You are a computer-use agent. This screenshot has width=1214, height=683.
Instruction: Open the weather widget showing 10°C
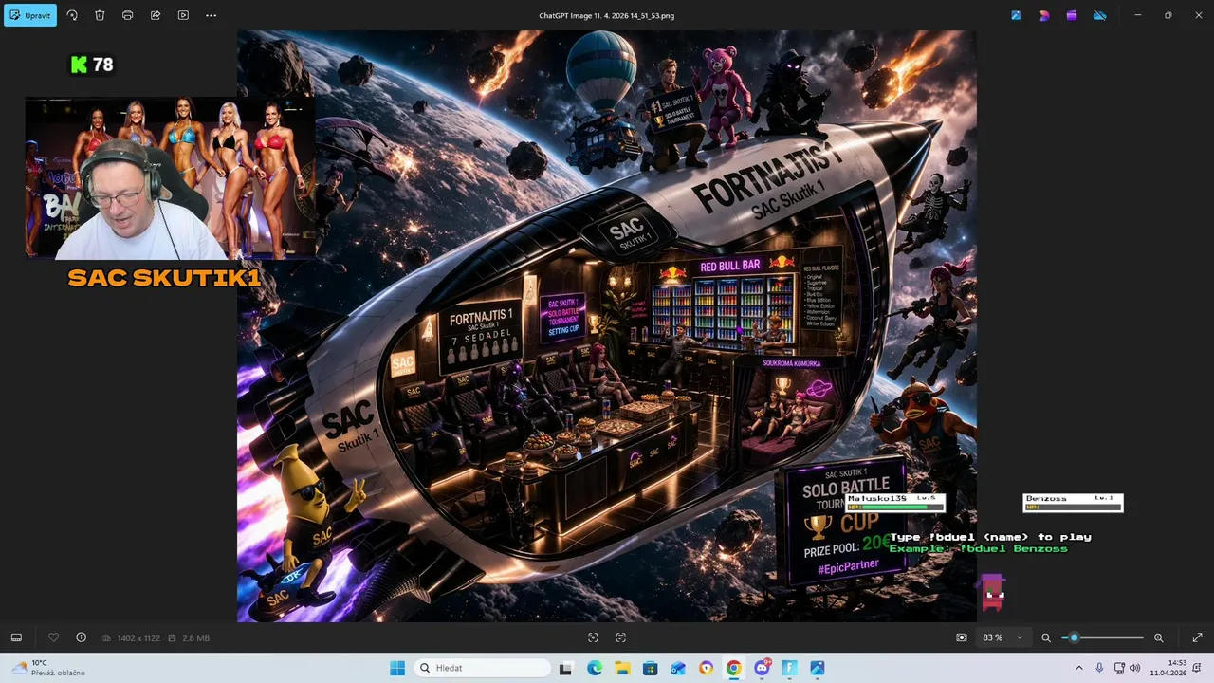point(49,668)
